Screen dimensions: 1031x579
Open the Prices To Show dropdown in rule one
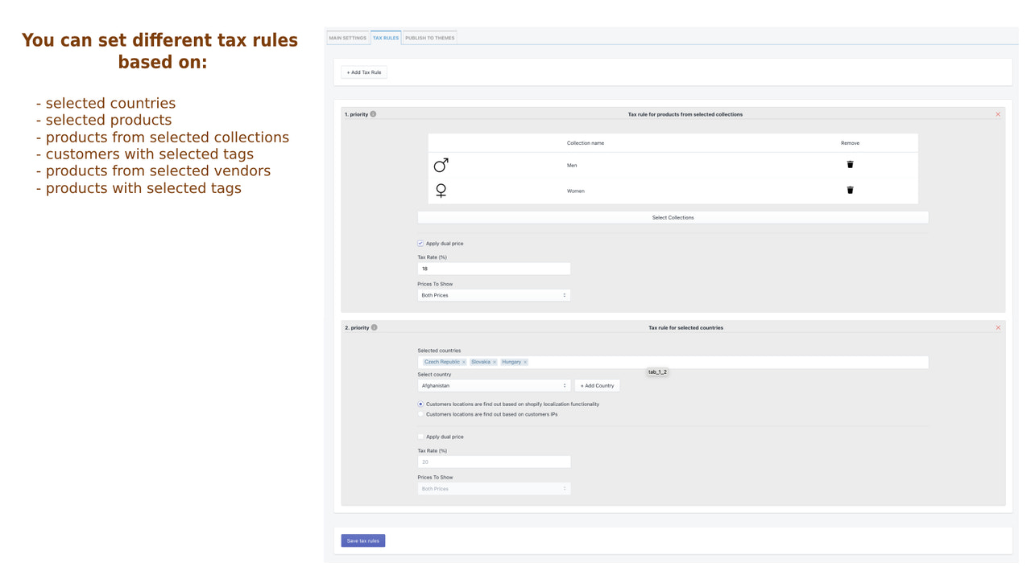coord(494,294)
